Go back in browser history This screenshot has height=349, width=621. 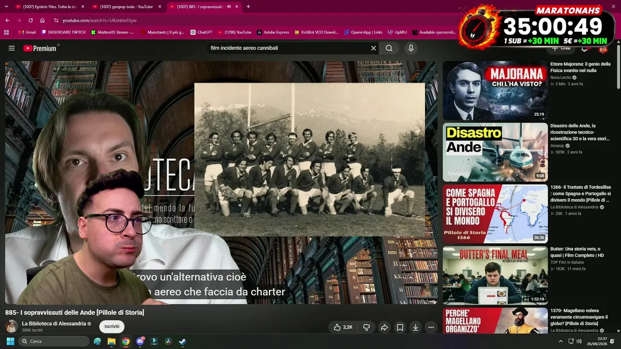[7, 20]
